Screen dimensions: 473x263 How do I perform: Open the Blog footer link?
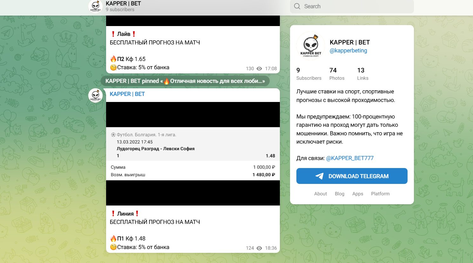[340, 194]
